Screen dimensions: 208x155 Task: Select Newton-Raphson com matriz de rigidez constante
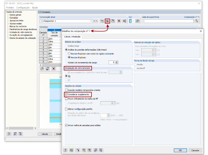[x=69, y=53]
